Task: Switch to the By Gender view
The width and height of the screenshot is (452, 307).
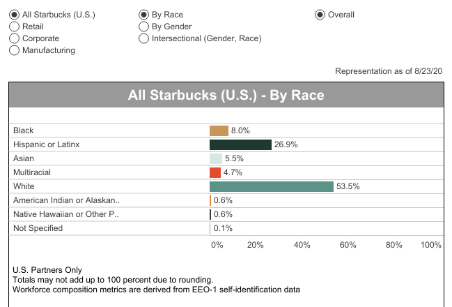Action: point(144,27)
